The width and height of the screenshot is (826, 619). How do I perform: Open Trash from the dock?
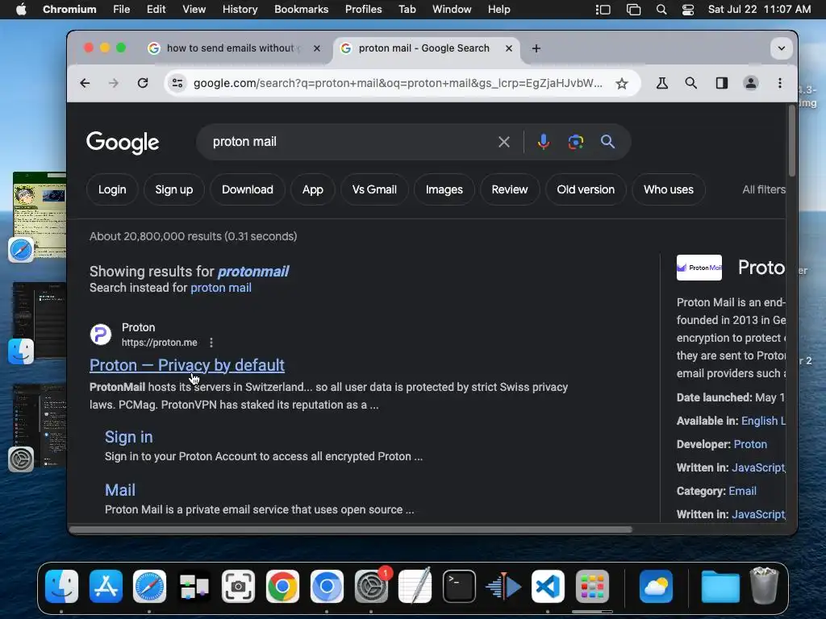[764, 585]
